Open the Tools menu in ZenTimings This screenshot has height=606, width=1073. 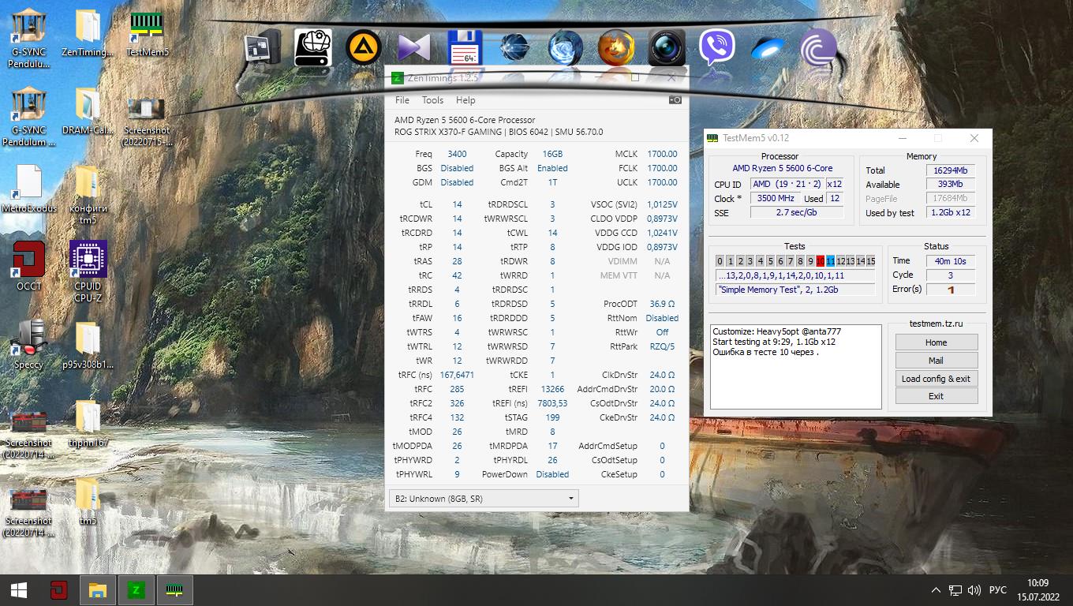(x=432, y=100)
